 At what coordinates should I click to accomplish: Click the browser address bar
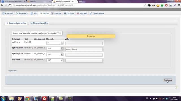tap(79, 5)
